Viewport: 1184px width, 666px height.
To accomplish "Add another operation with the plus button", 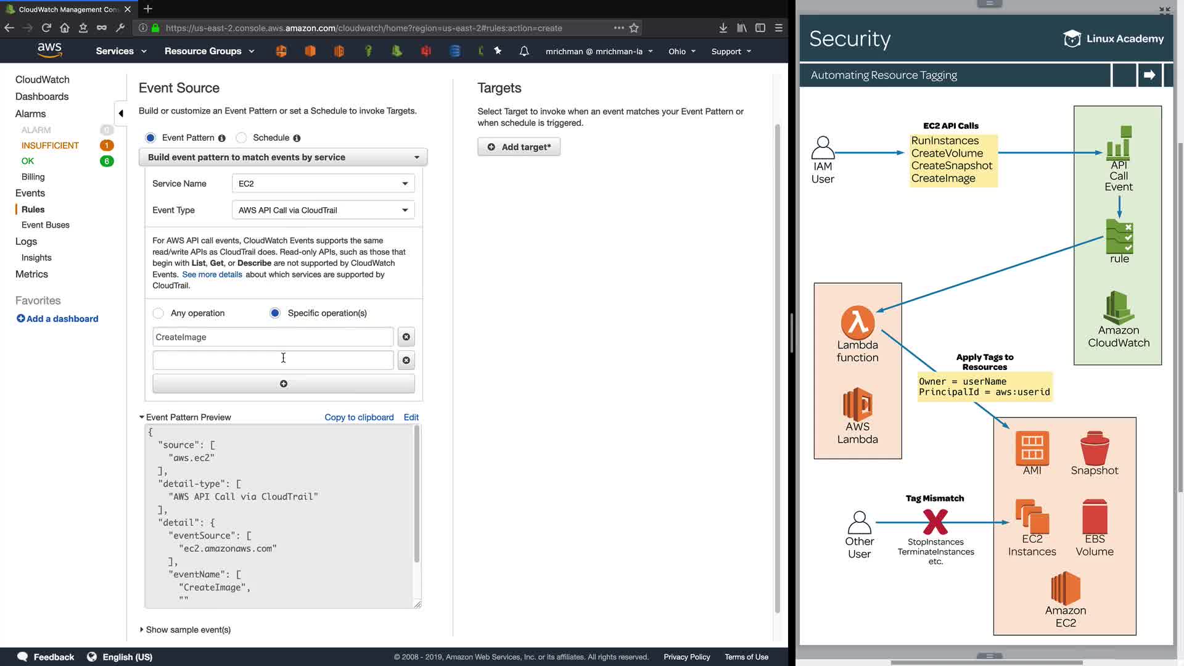I will click(283, 384).
